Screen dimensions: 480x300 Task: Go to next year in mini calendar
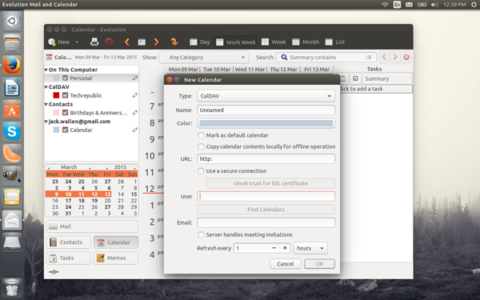click(x=134, y=168)
